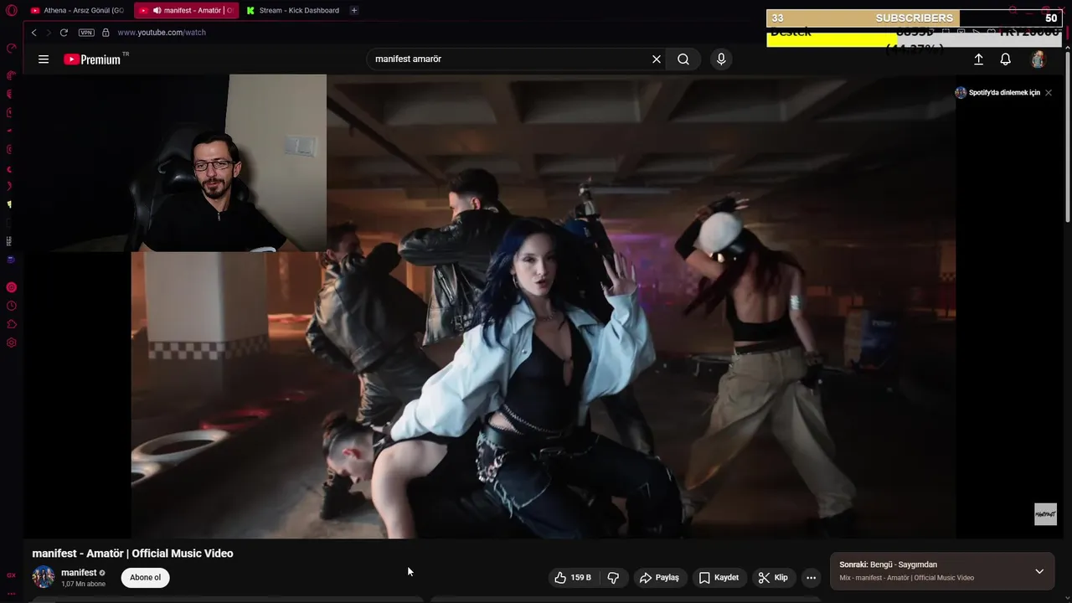
Task: Switch to Athena - Arsız Gönül tab
Action: pos(78,11)
